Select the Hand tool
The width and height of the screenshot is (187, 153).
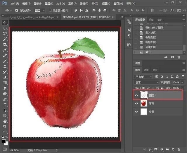5,121
